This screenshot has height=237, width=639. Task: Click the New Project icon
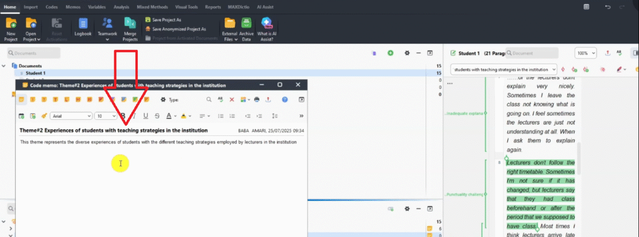click(x=11, y=23)
